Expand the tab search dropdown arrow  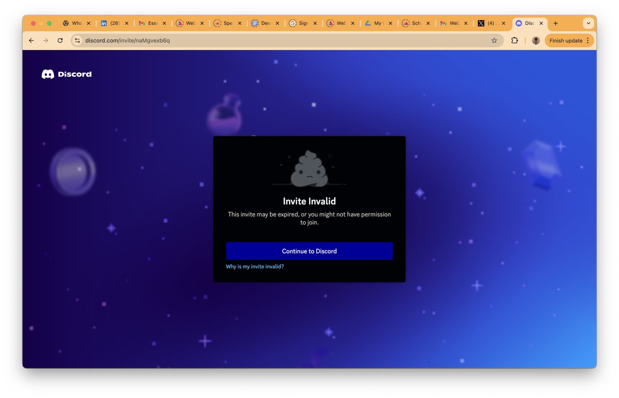point(588,23)
